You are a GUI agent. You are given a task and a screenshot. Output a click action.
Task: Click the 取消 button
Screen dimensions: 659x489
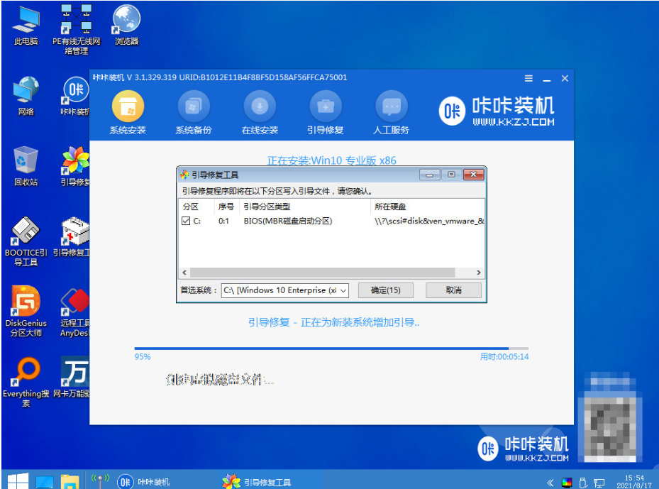453,290
